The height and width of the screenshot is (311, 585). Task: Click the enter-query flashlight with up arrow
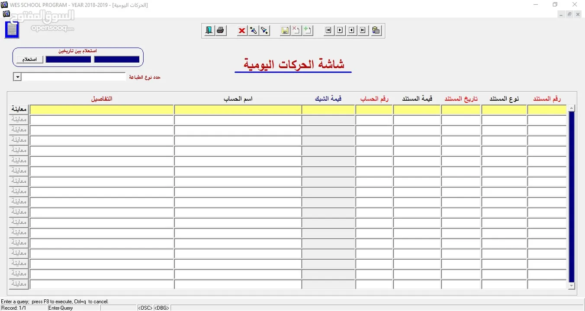pos(254,31)
